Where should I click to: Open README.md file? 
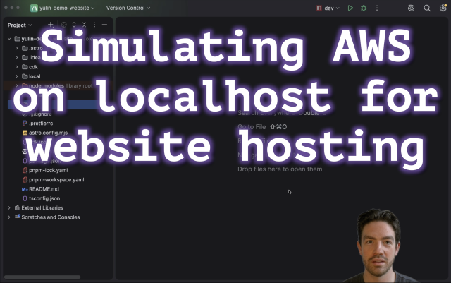click(40, 189)
